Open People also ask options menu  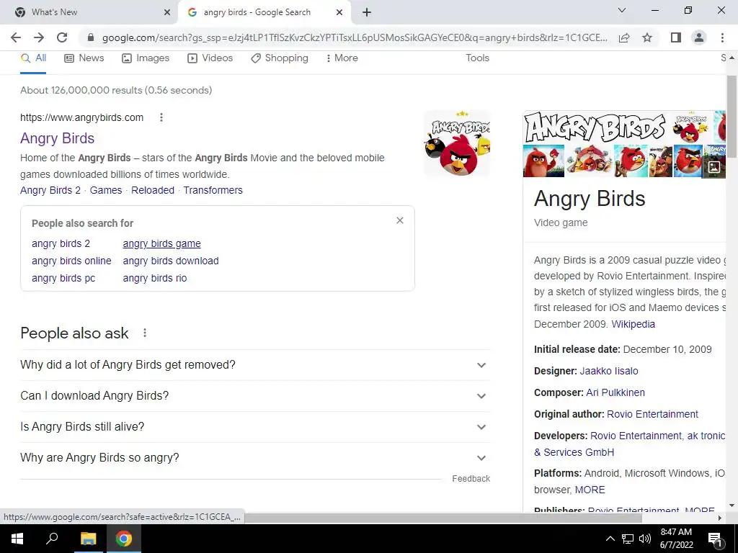point(144,333)
